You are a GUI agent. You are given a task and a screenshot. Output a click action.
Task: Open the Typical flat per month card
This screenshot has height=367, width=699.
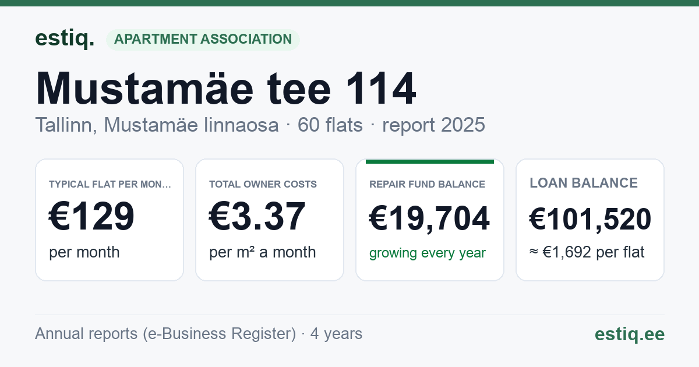pos(110,220)
